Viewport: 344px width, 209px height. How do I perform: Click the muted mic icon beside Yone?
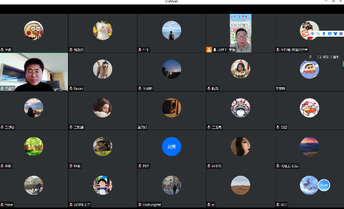tap(2, 204)
